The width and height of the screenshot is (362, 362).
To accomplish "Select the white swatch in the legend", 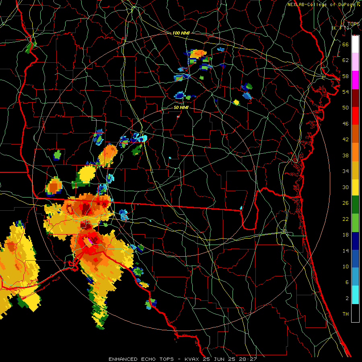I will pyautogui.click(x=355, y=44).
